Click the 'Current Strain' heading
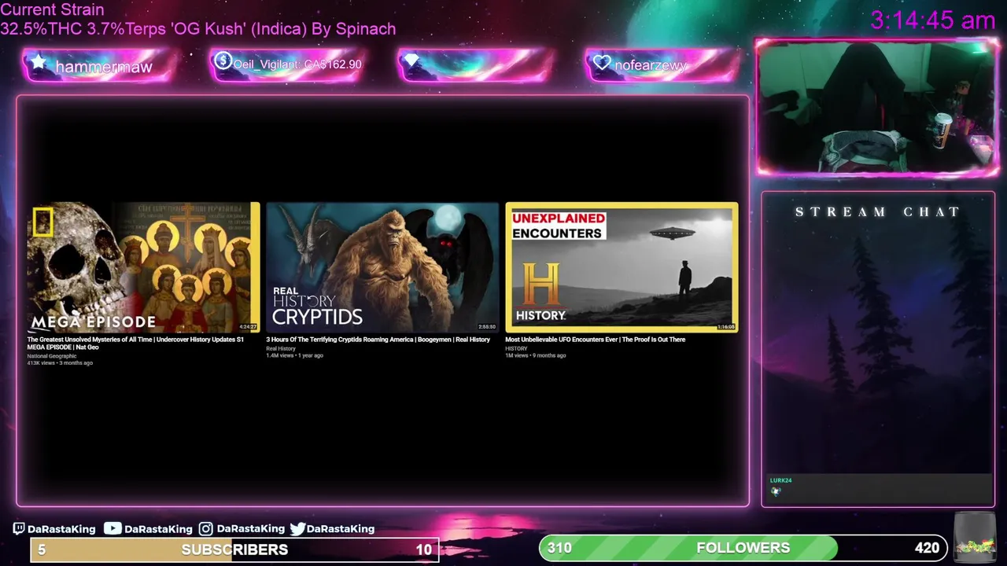The height and width of the screenshot is (566, 1007). [52, 10]
